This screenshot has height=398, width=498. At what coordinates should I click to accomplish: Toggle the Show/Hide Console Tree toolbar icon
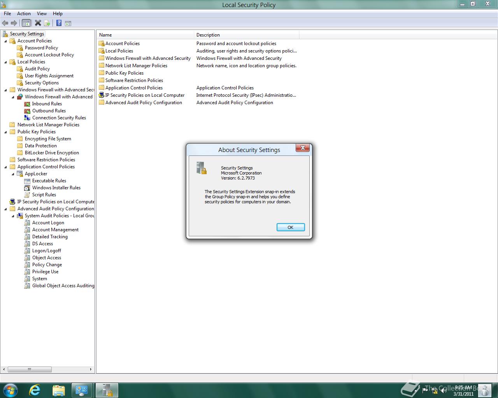click(26, 23)
